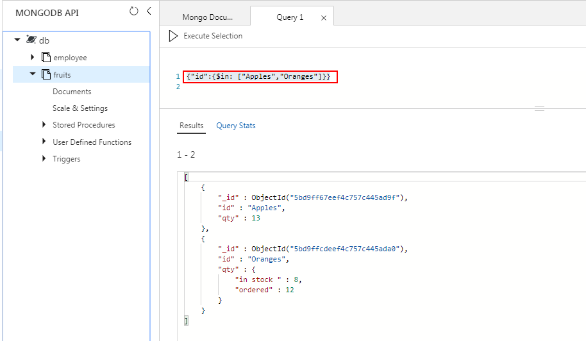Open Scale & Settings for fruits
The height and width of the screenshot is (341, 586).
[x=80, y=108]
